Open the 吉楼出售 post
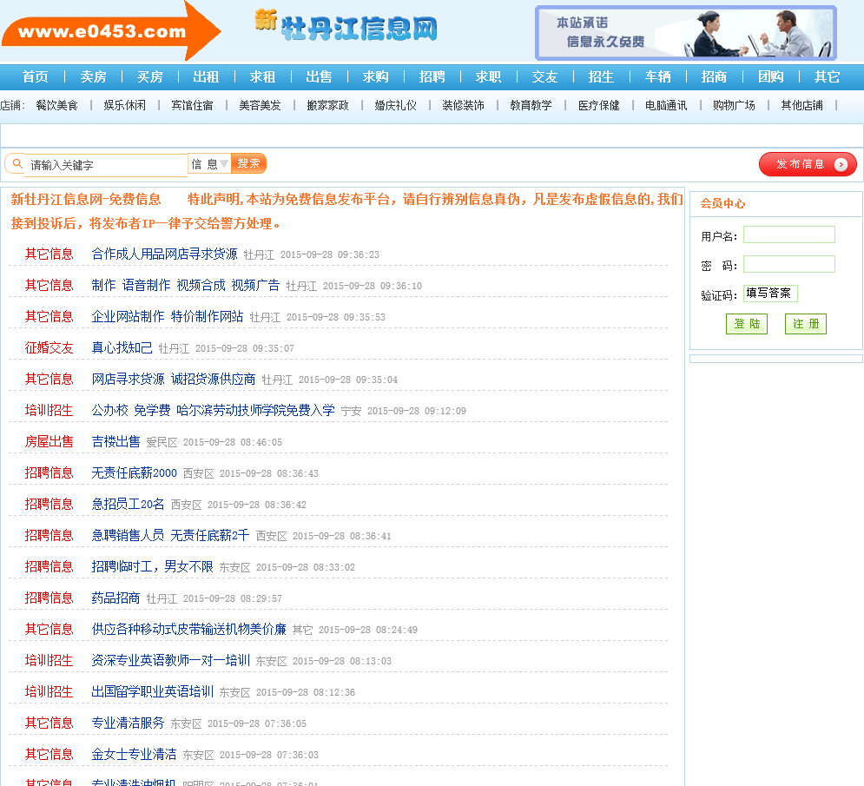Screen dimensions: 864x786 (115, 441)
